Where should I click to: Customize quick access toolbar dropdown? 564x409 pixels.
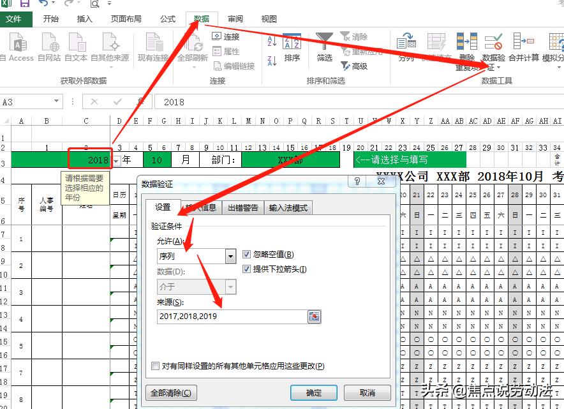pos(109,4)
